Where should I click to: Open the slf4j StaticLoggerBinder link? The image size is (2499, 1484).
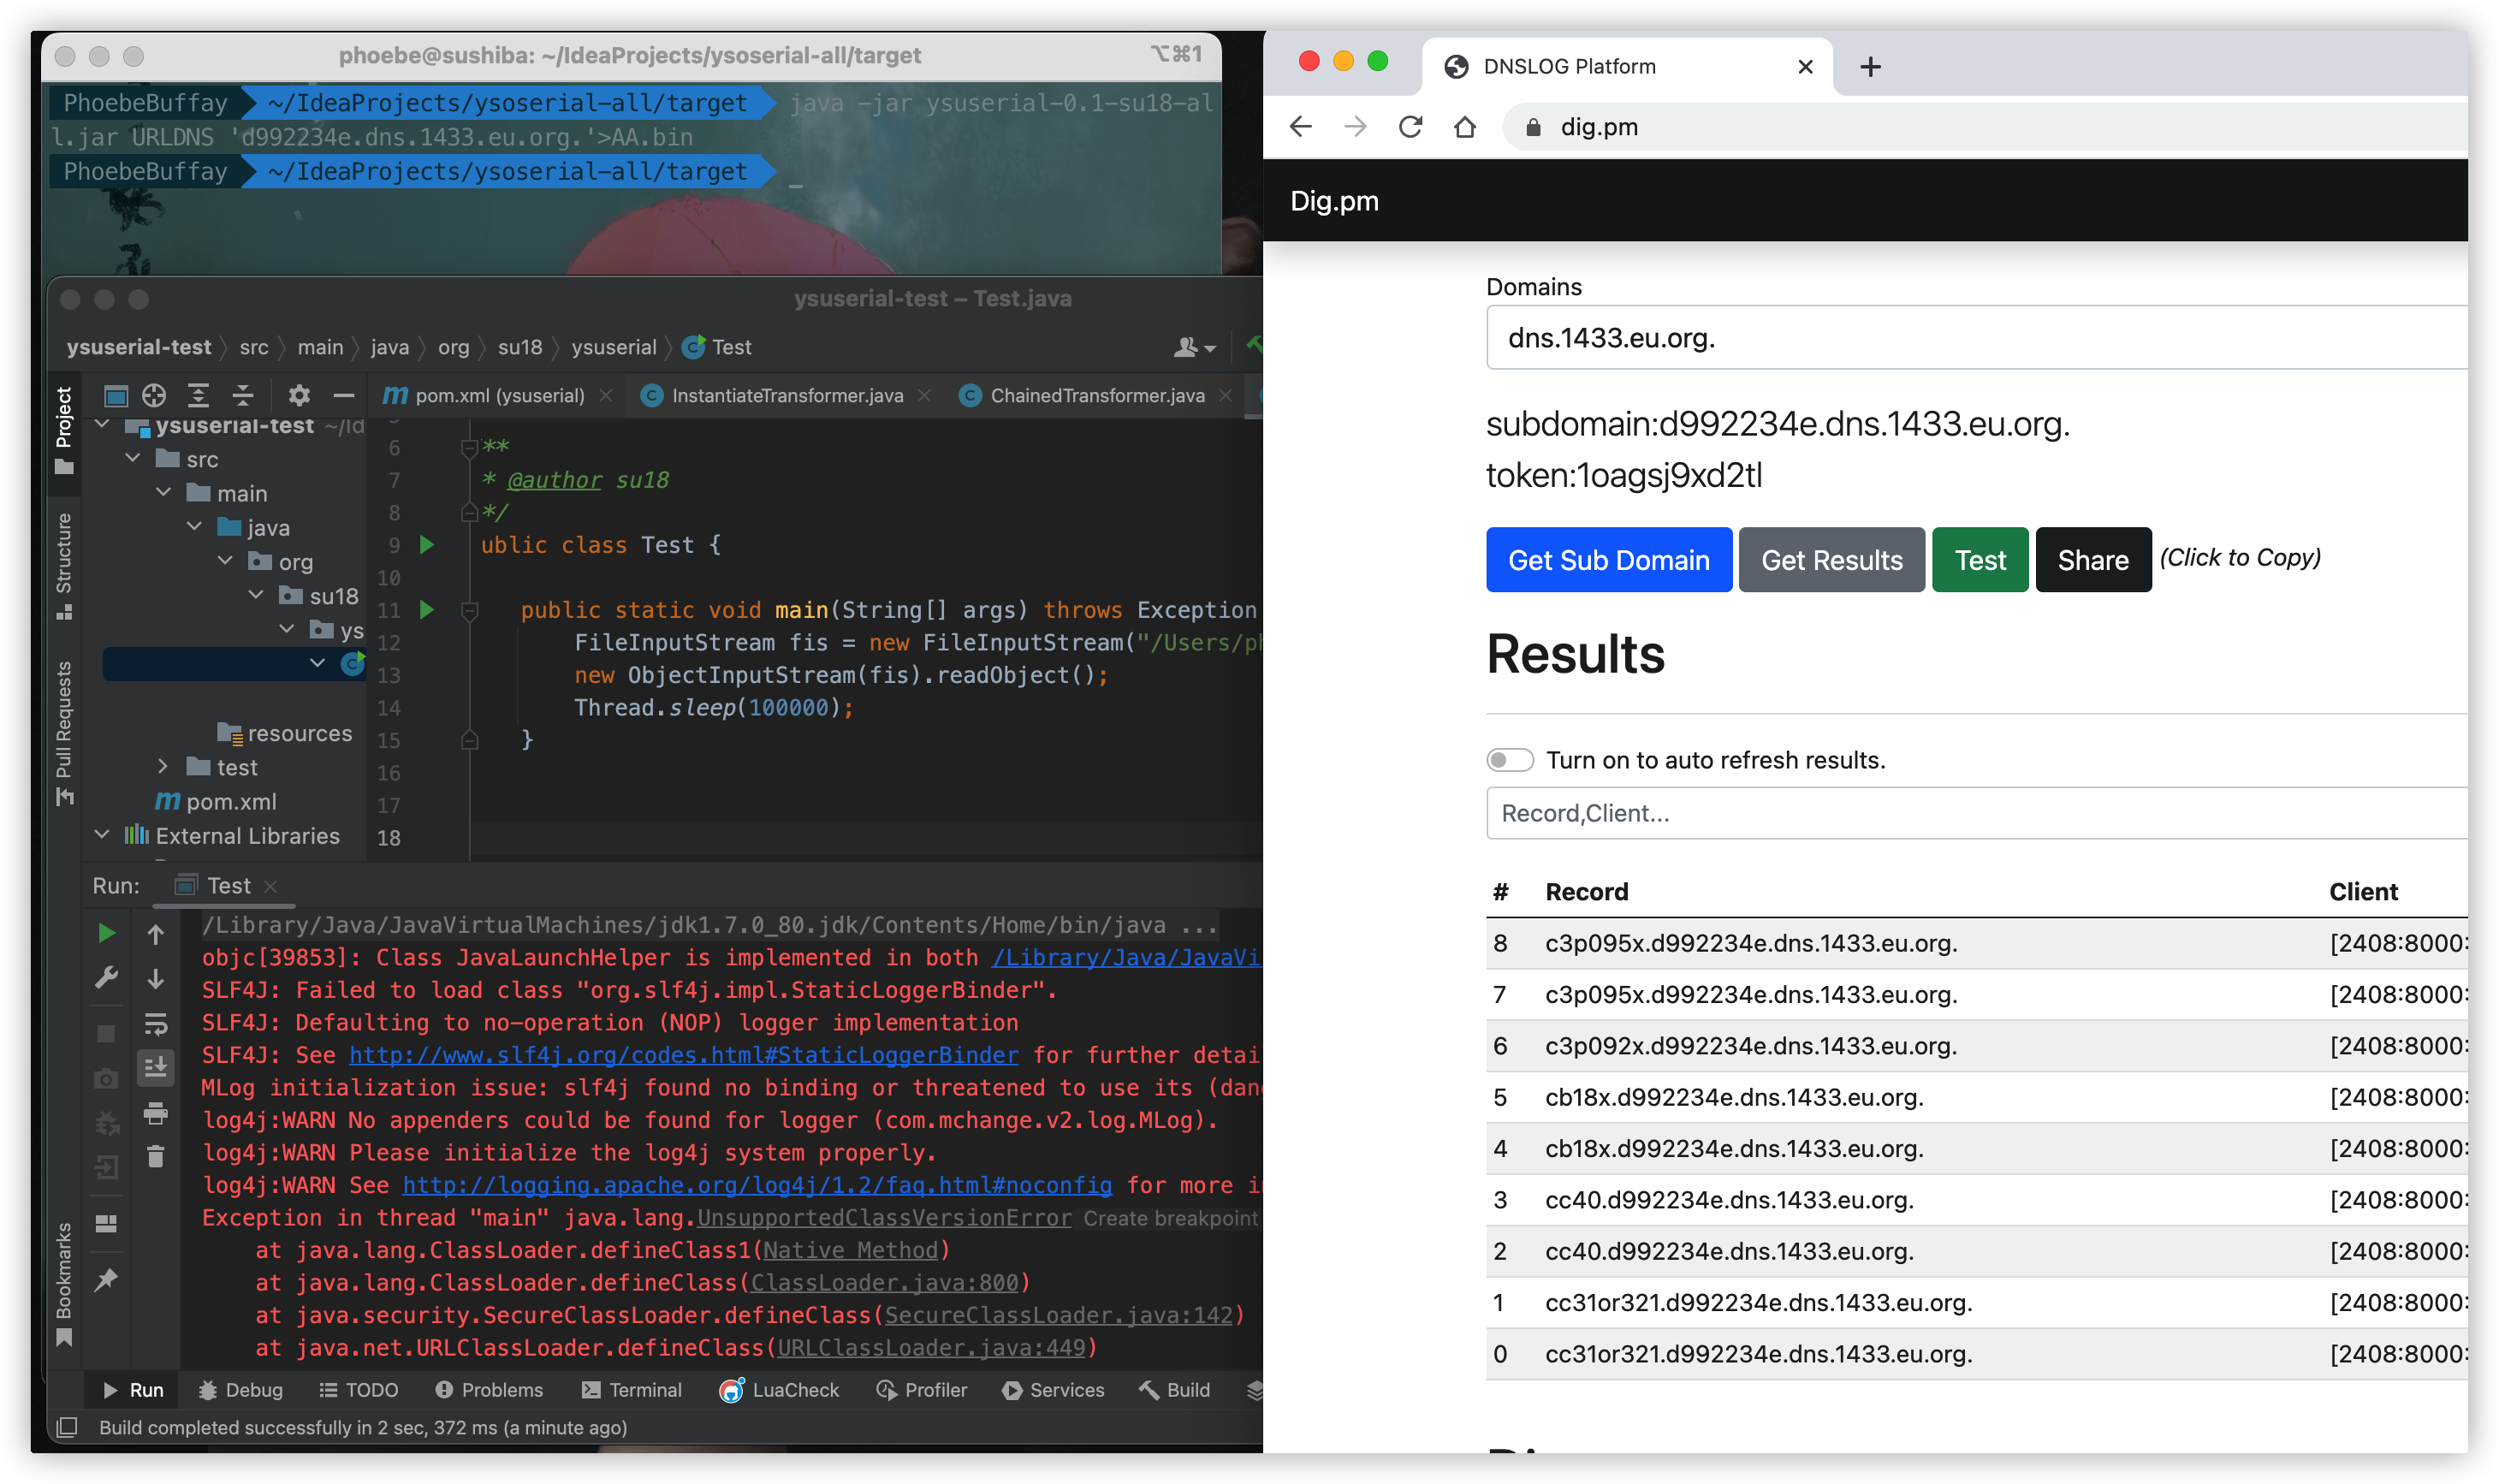(683, 1055)
